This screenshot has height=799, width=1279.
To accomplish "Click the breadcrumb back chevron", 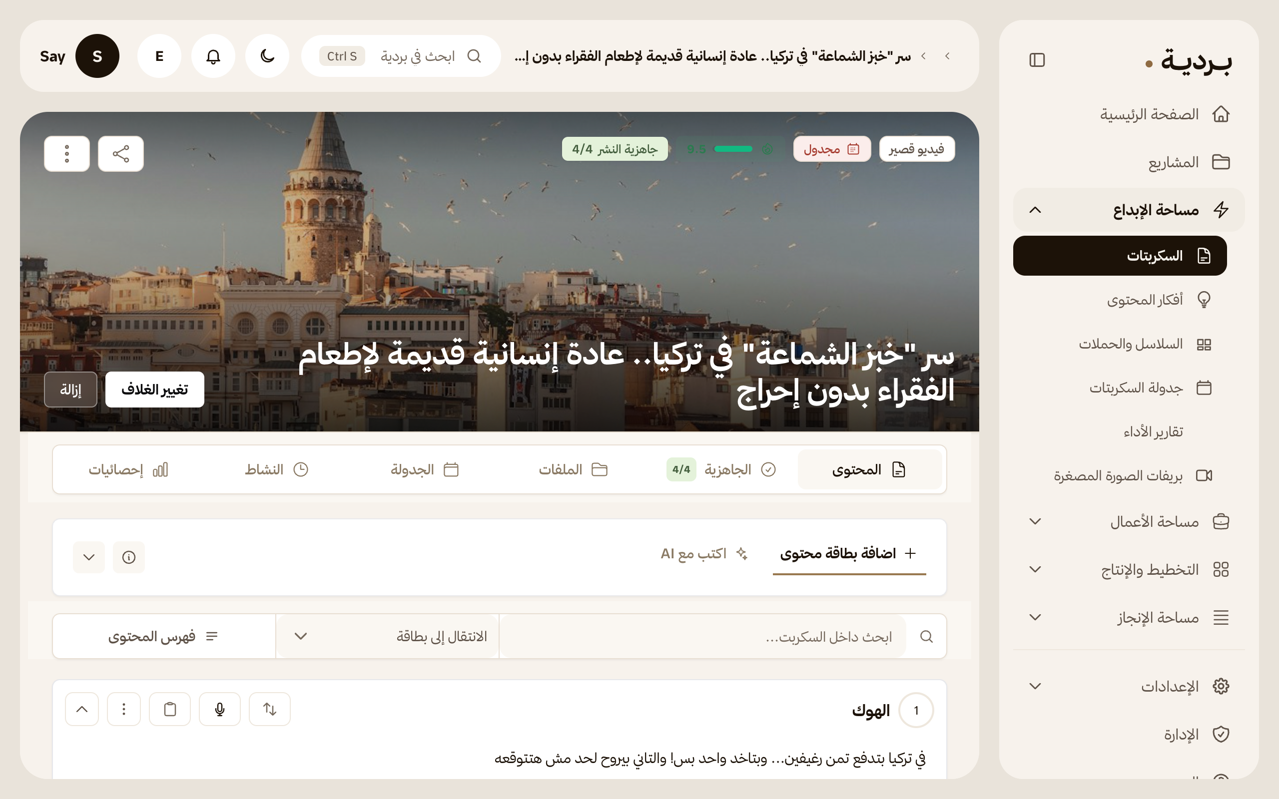I will coord(947,56).
